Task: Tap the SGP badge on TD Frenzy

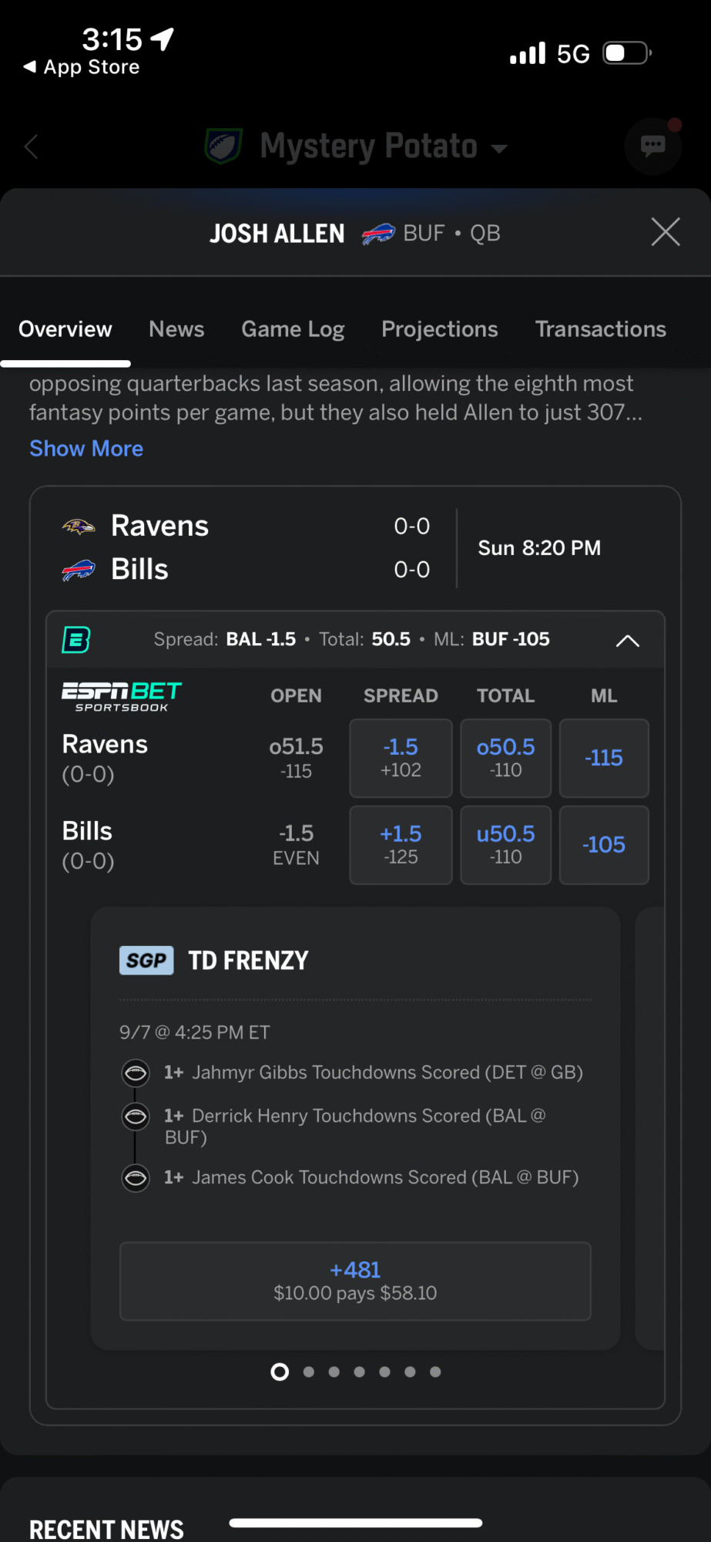Action: click(146, 961)
